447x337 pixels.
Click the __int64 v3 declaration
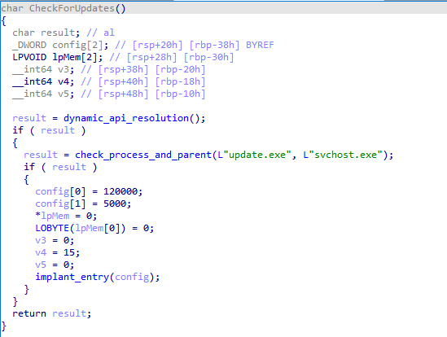43,69
